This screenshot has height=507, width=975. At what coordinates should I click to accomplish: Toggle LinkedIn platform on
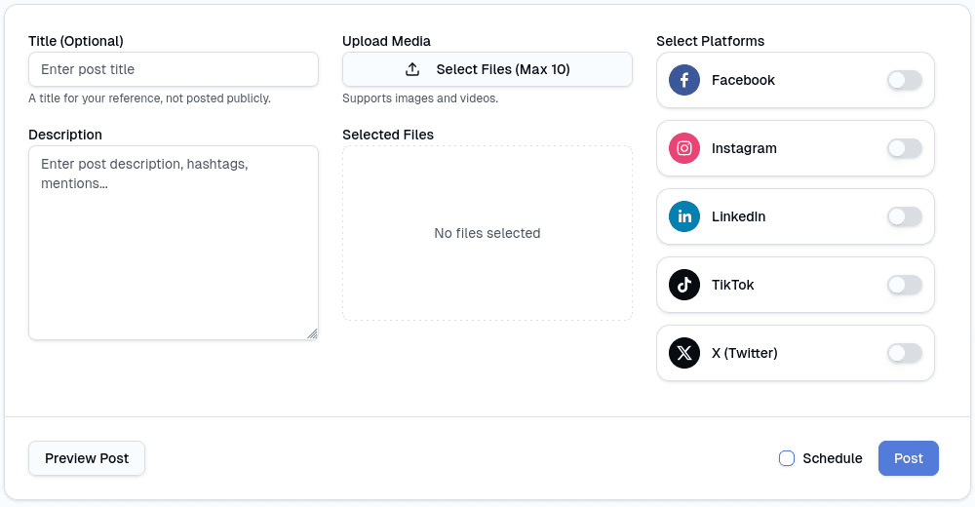point(904,216)
